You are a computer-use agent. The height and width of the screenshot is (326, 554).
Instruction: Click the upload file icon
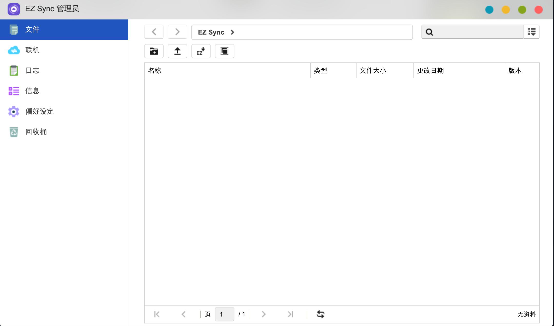pos(177,51)
